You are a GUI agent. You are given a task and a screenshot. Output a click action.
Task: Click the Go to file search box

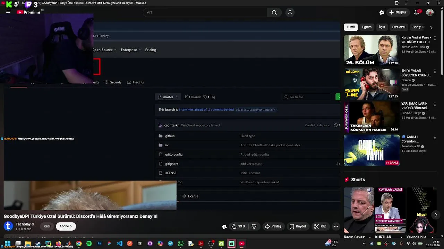click(307, 97)
